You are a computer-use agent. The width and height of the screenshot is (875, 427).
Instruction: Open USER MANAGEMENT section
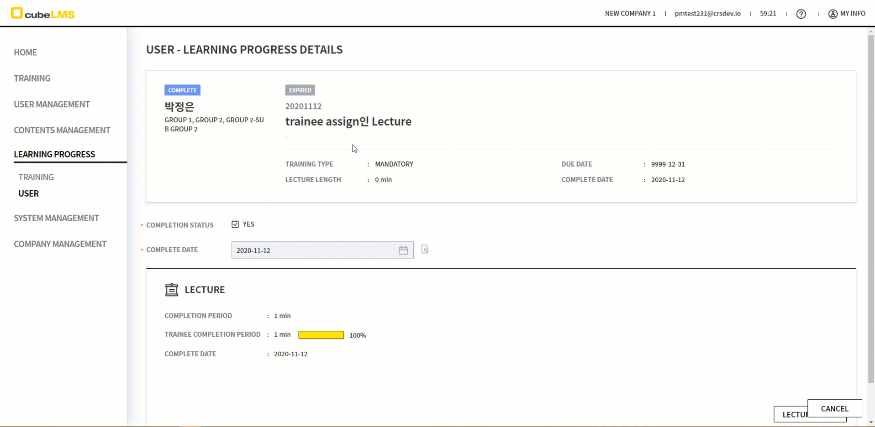click(52, 104)
